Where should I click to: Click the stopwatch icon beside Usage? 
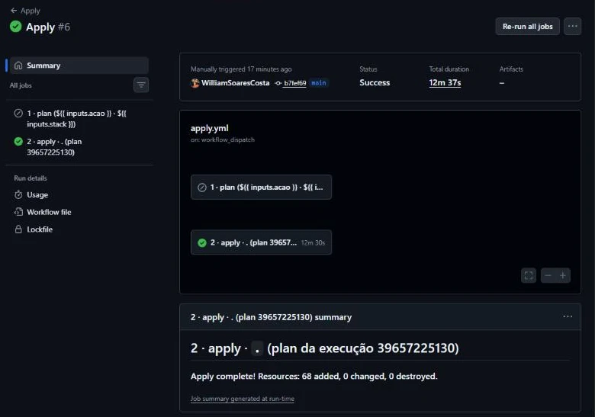[18, 195]
